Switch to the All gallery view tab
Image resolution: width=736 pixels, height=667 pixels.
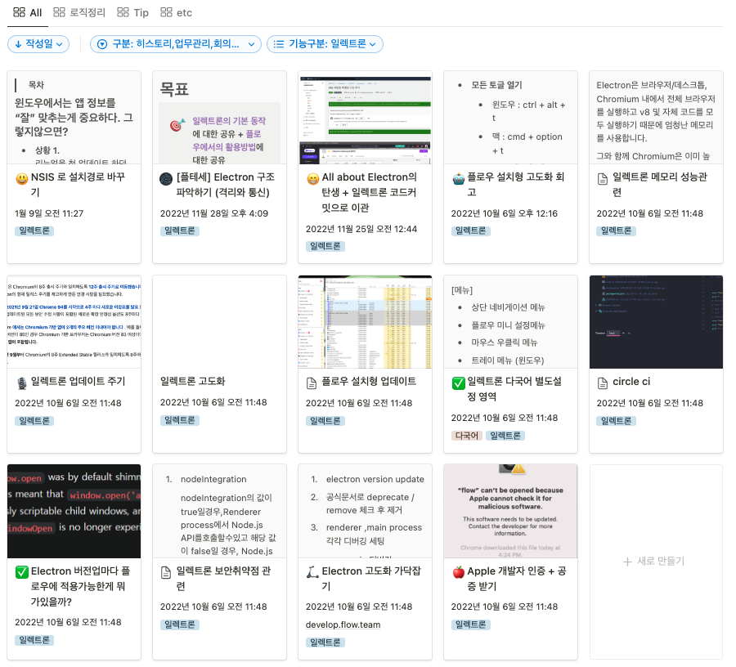pos(27,12)
